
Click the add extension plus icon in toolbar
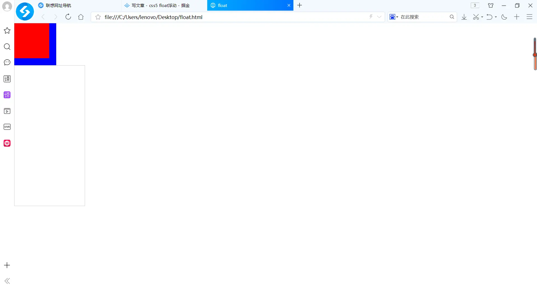517,17
